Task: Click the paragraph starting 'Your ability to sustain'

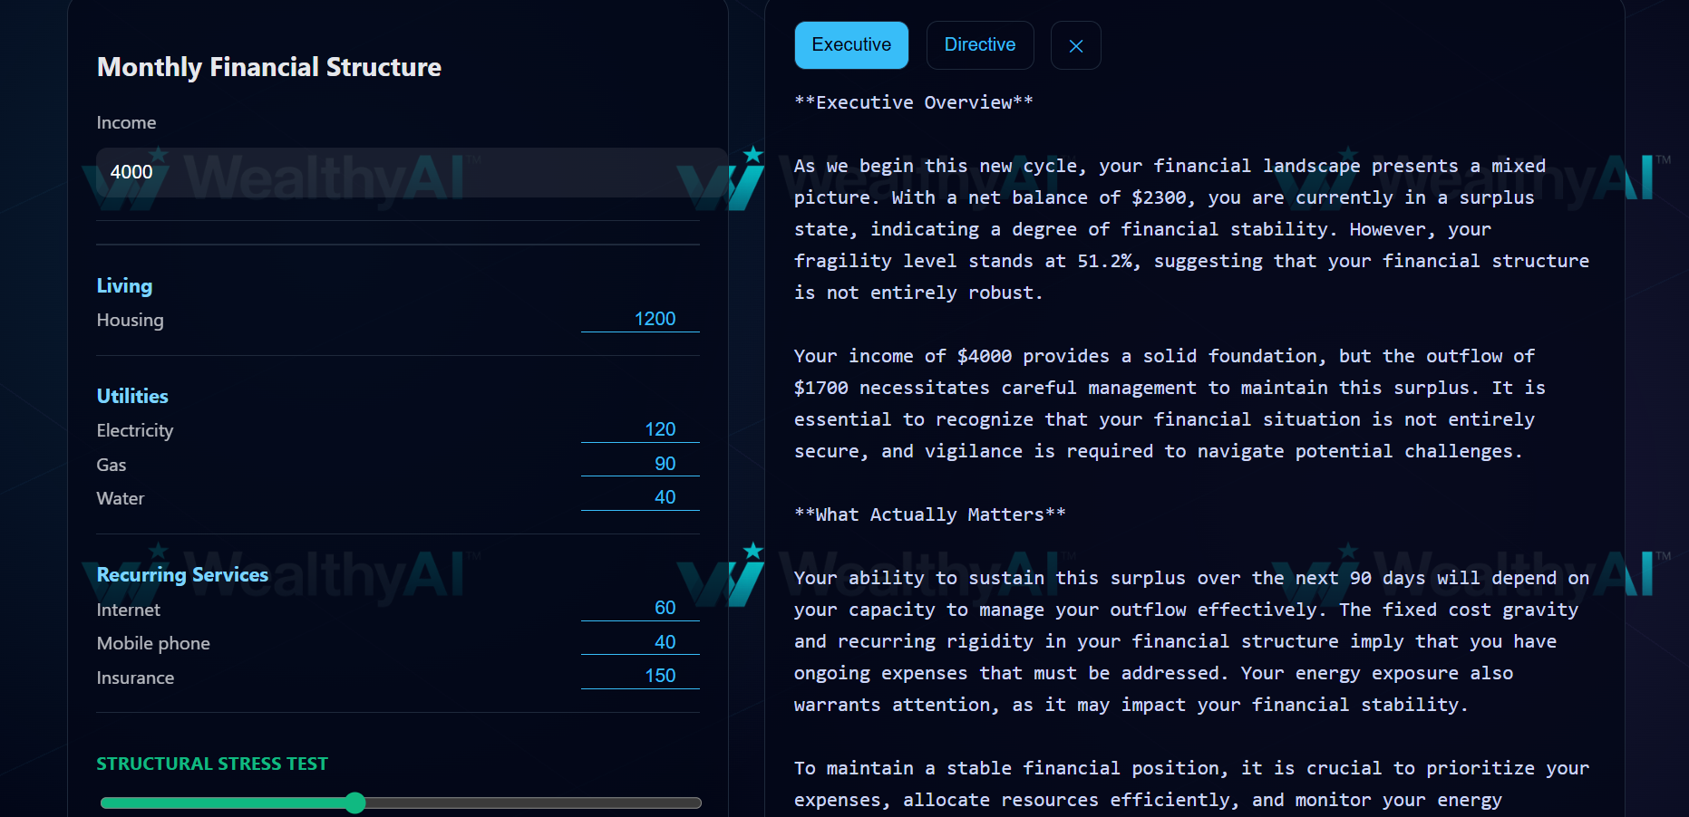Action: 1191,641
